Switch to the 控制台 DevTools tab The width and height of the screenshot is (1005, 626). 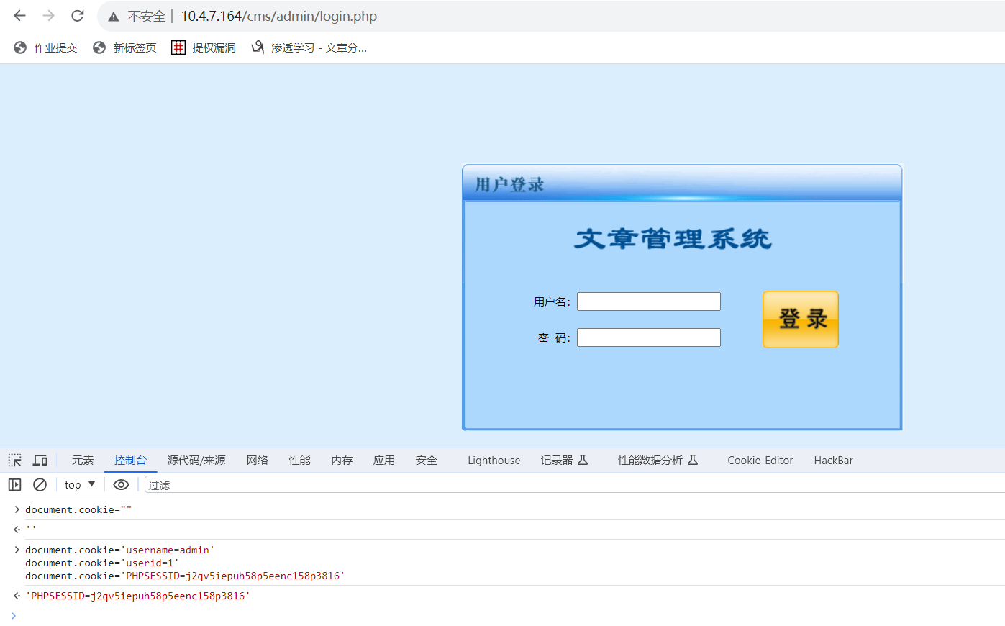130,461
